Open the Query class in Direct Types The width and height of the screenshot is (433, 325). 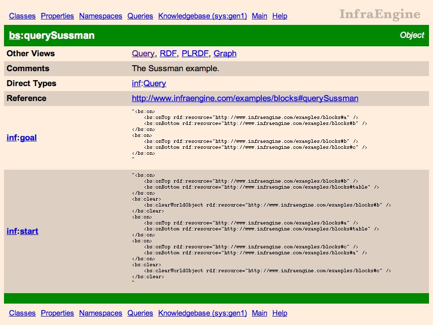pyautogui.click(x=155, y=84)
